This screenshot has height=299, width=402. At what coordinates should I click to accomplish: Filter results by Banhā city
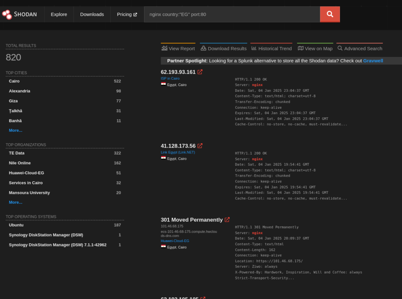pyautogui.click(x=15, y=121)
